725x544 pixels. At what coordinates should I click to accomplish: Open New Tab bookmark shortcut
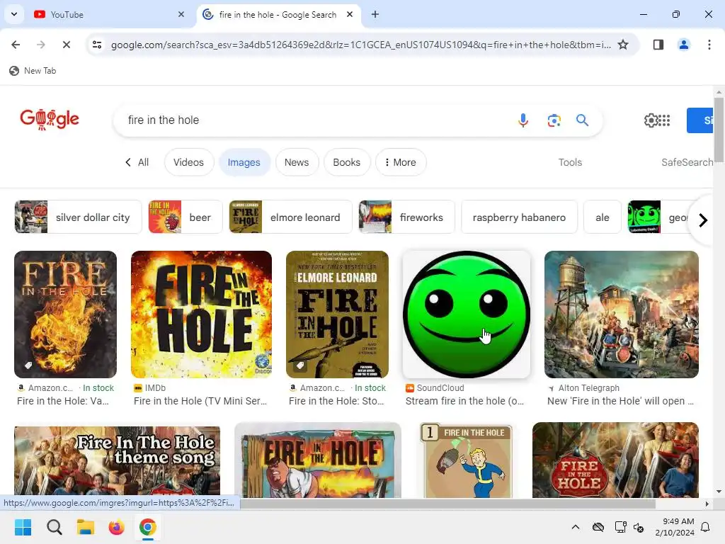(33, 71)
